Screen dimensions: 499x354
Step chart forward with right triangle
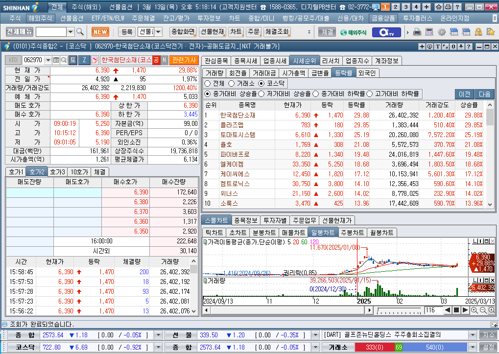tap(465, 310)
